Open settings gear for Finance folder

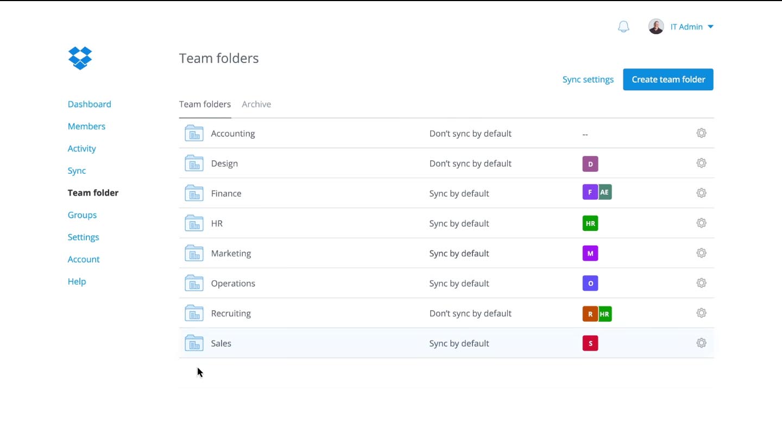pyautogui.click(x=701, y=193)
